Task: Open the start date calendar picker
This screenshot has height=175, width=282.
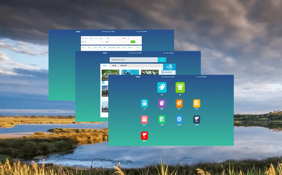Action: pos(91,38)
